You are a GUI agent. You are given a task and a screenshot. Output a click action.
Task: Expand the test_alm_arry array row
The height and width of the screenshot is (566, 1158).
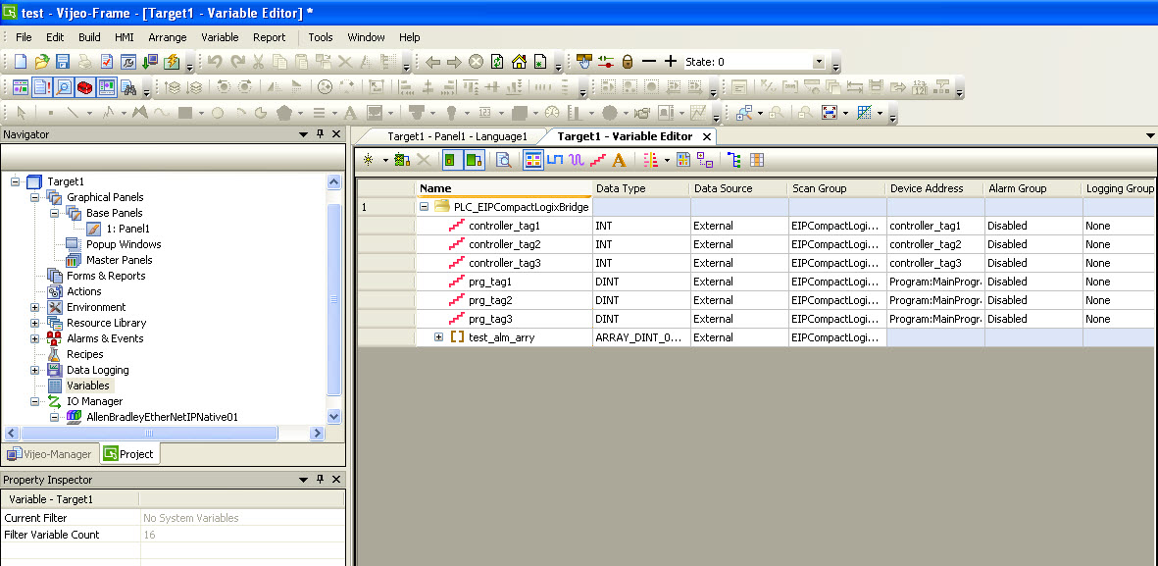438,336
